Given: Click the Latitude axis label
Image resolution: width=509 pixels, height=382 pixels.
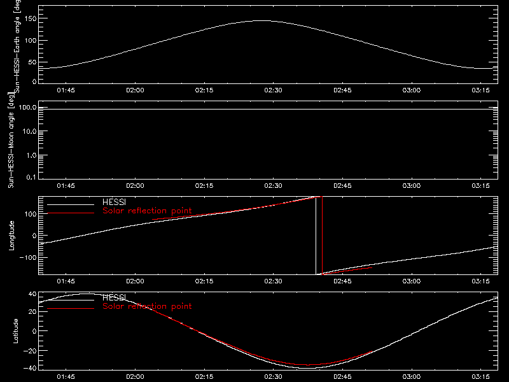Looking at the screenshot, I should pyautogui.click(x=15, y=331).
